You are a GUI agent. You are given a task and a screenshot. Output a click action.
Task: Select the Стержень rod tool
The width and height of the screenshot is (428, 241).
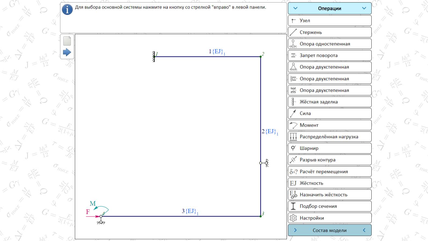point(330,32)
